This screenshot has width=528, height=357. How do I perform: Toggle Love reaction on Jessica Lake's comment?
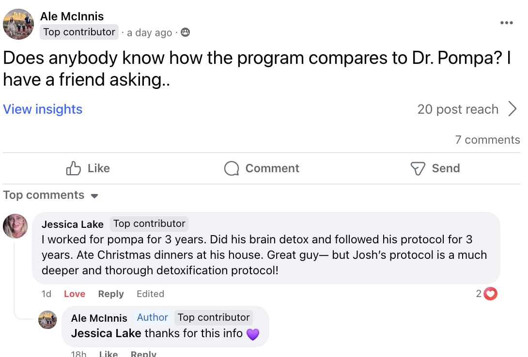coord(75,294)
